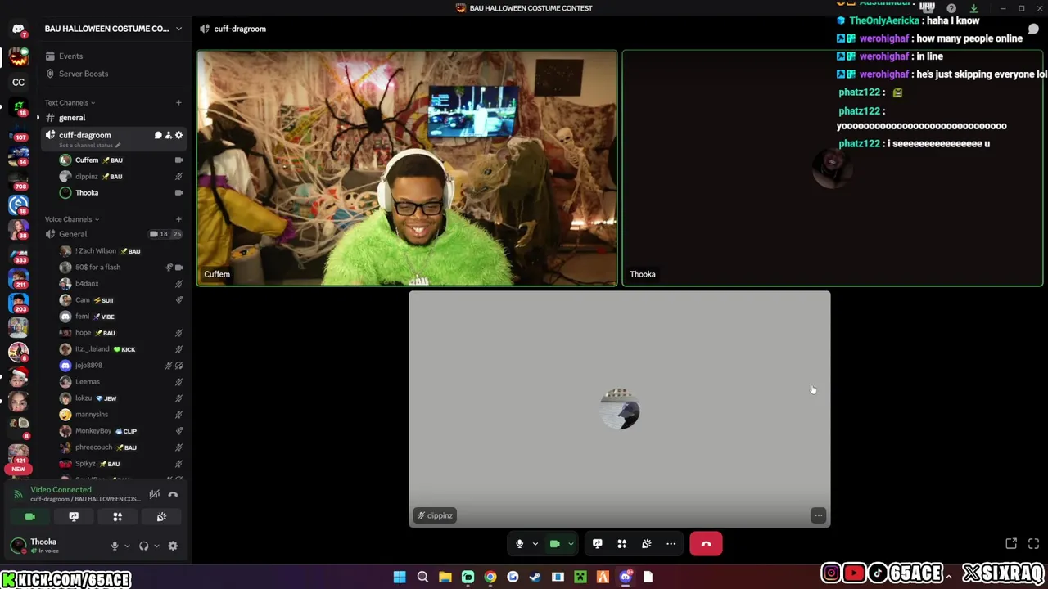Open activities from call control bar
The image size is (1048, 589).
[x=622, y=544]
